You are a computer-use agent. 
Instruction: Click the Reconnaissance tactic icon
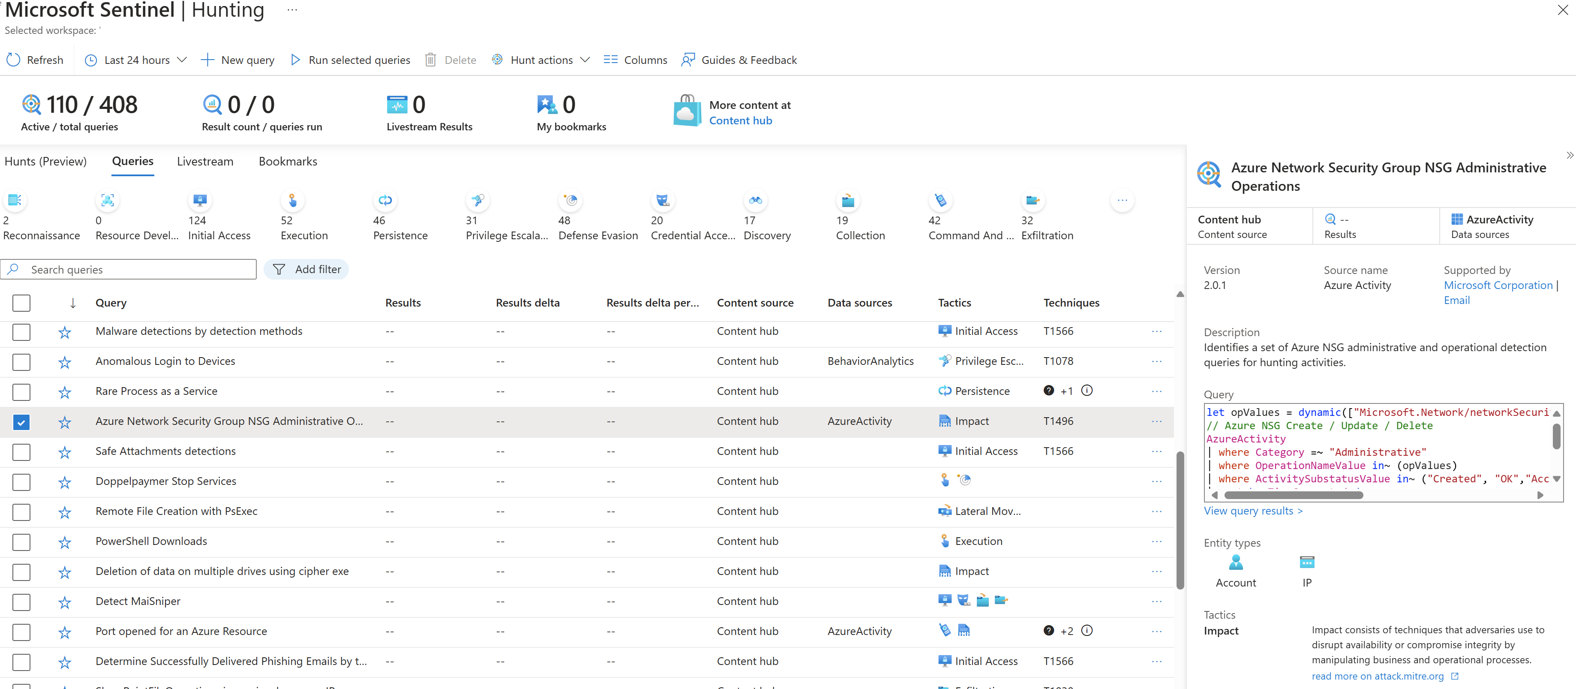(15, 200)
